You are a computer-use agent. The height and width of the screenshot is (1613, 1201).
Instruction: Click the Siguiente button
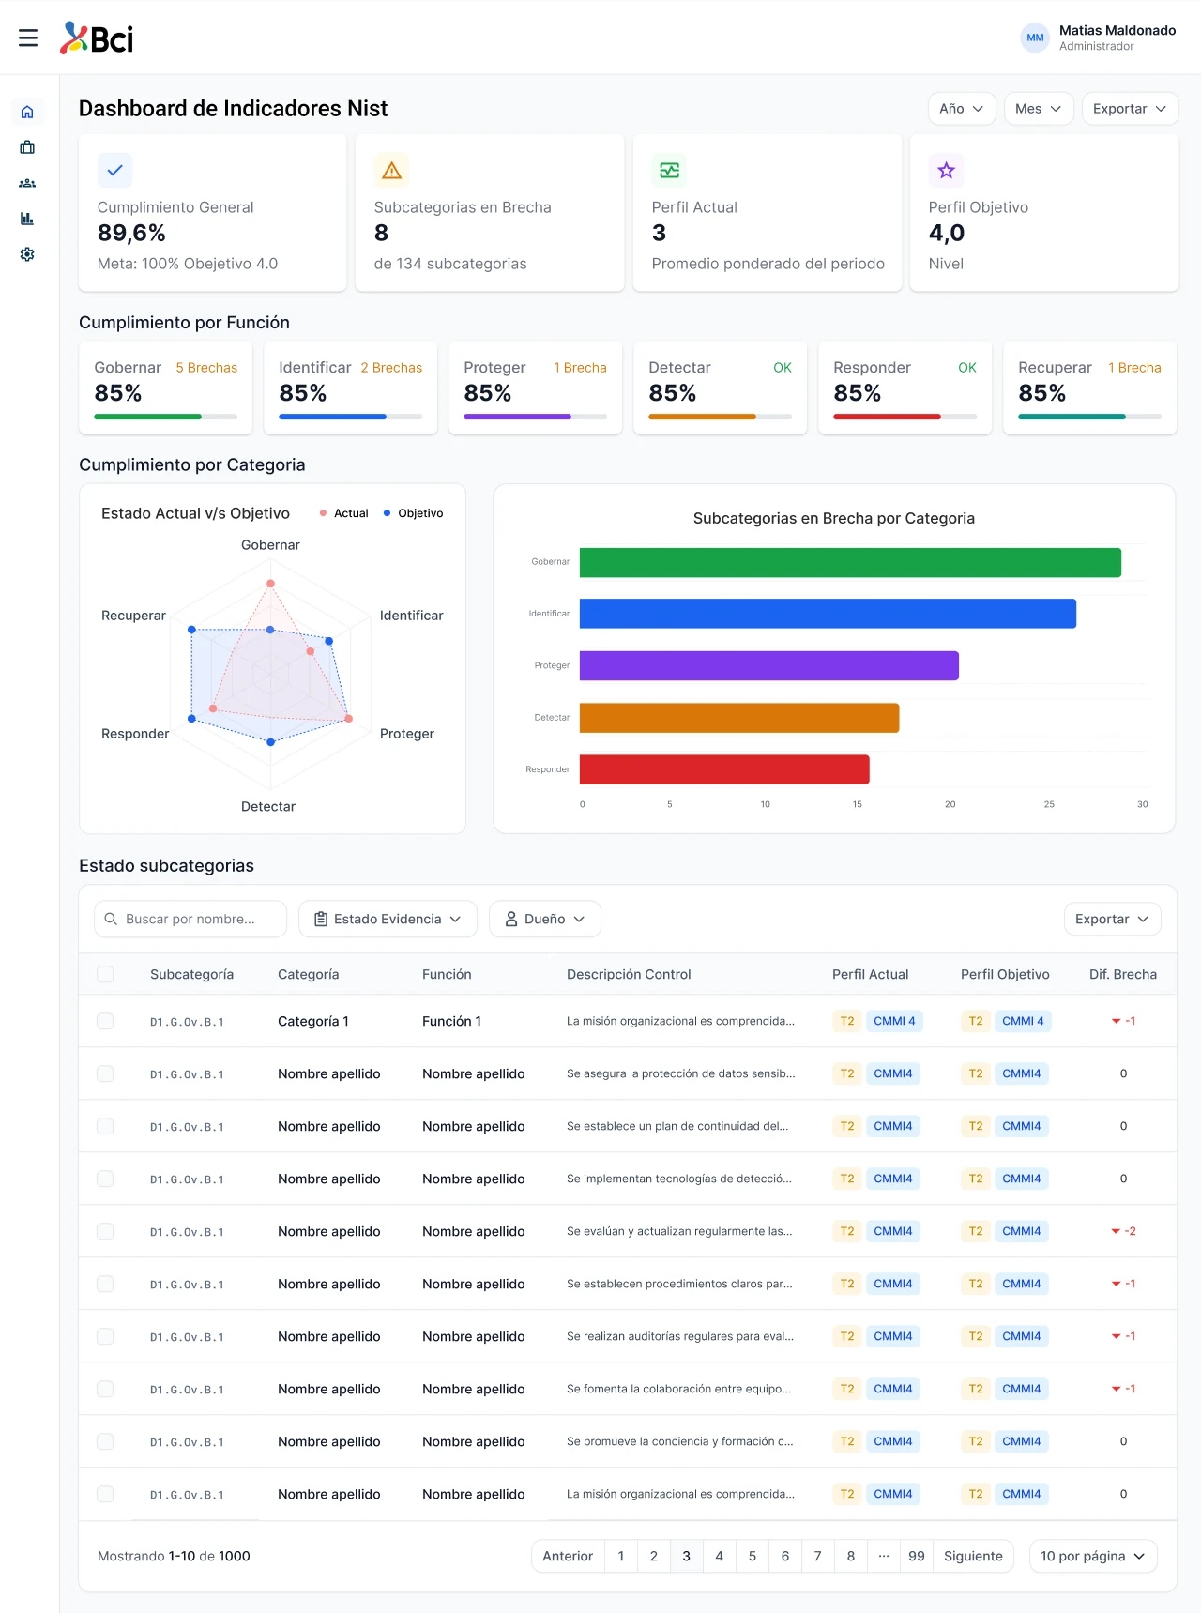pos(973,1556)
